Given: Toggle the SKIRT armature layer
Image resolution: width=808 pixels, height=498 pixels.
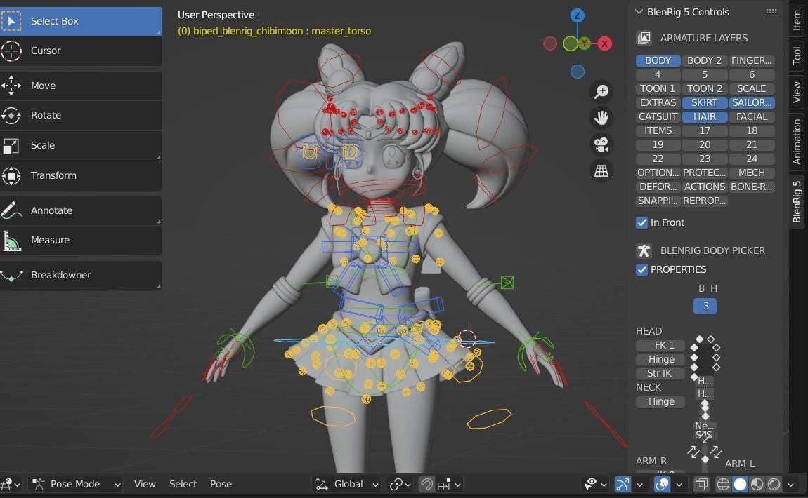Looking at the screenshot, I should (705, 103).
